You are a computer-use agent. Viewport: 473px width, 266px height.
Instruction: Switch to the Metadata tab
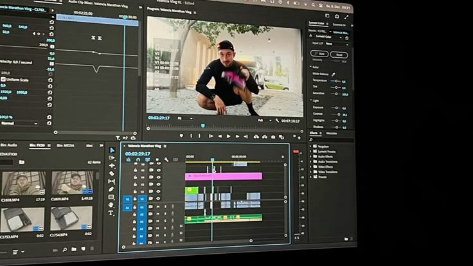[x=332, y=133]
